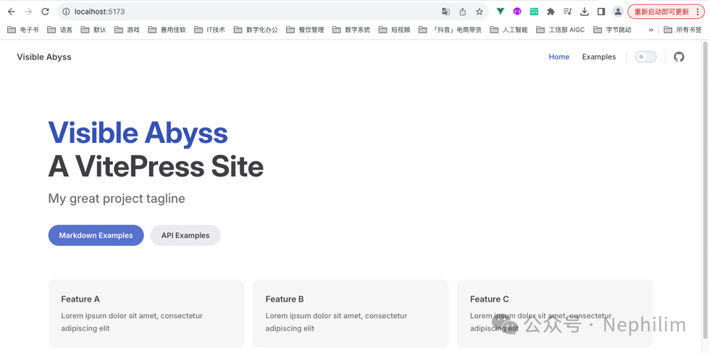
Task: Expand hidden bookmarks with » chevron
Action: [x=651, y=30]
